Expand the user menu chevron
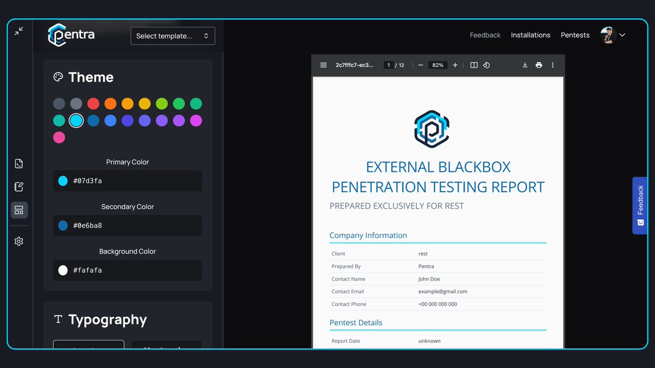Screen dimensions: 655x368 (x=622, y=35)
